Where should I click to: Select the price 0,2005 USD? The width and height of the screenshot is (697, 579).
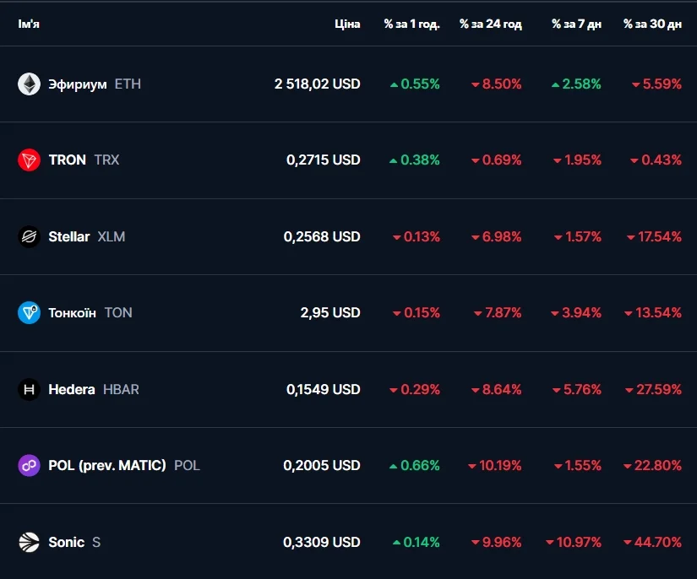322,465
